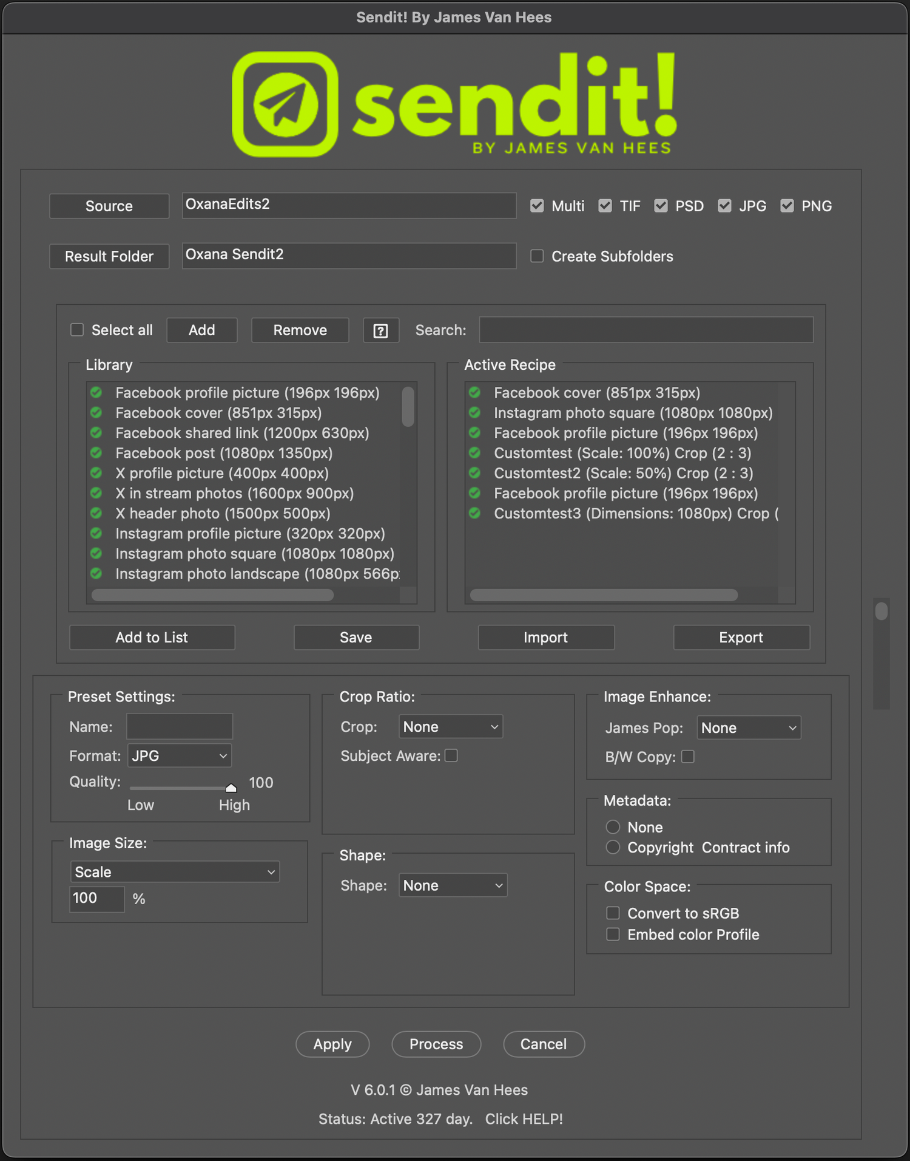Click check icon beside Facebook post preset
Viewport: 910px width, 1161px height.
[96, 453]
